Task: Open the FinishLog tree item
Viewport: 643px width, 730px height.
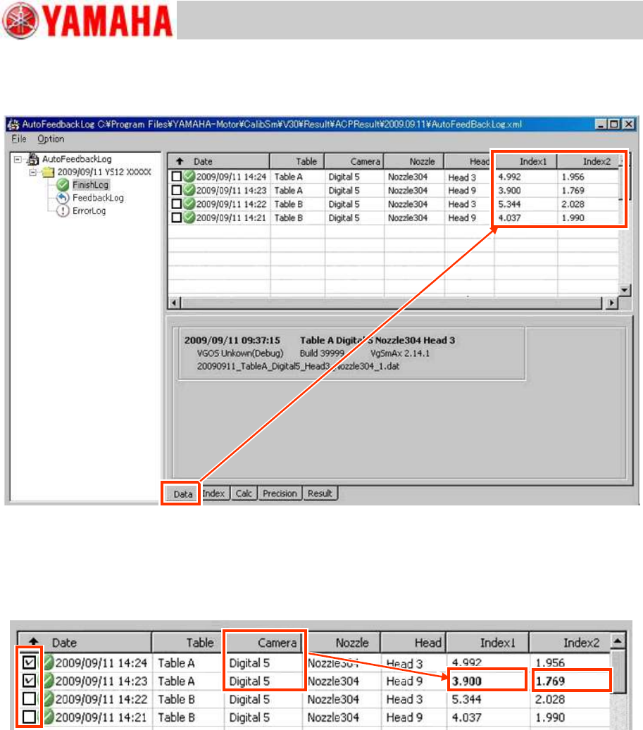Action: pos(90,185)
